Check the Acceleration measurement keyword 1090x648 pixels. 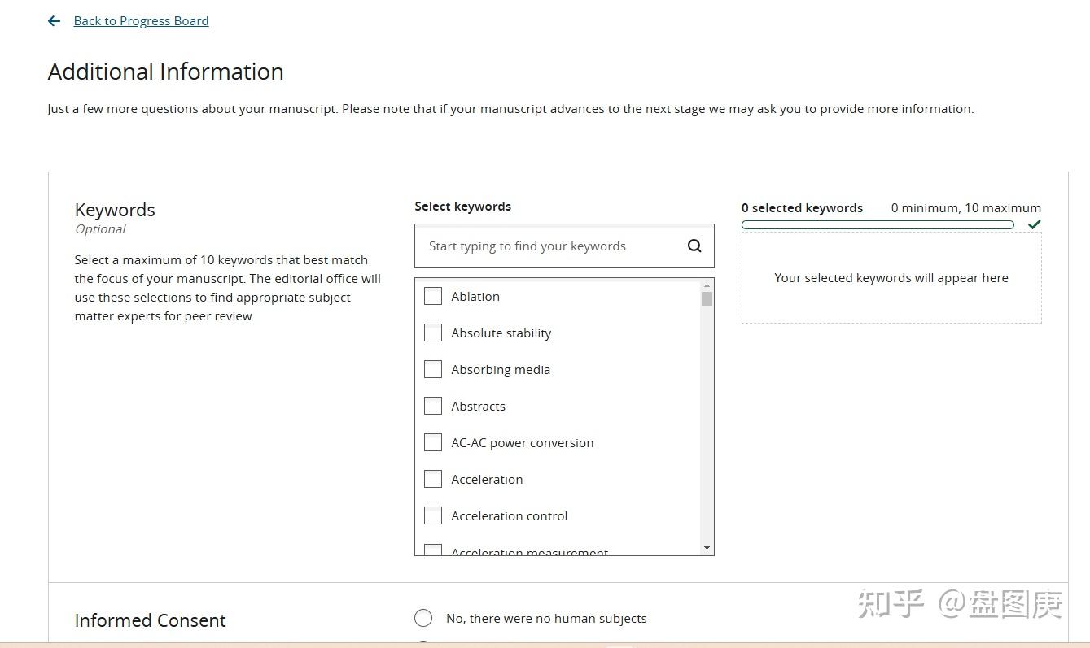(433, 550)
